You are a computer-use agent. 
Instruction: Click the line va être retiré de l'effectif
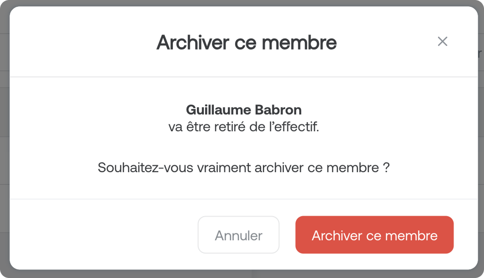pos(244,127)
